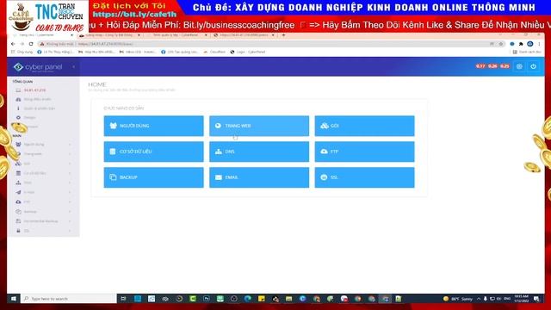The width and height of the screenshot is (551, 310).
Task: Click the dashboard gauge icon in sidebar
Action: point(18,100)
